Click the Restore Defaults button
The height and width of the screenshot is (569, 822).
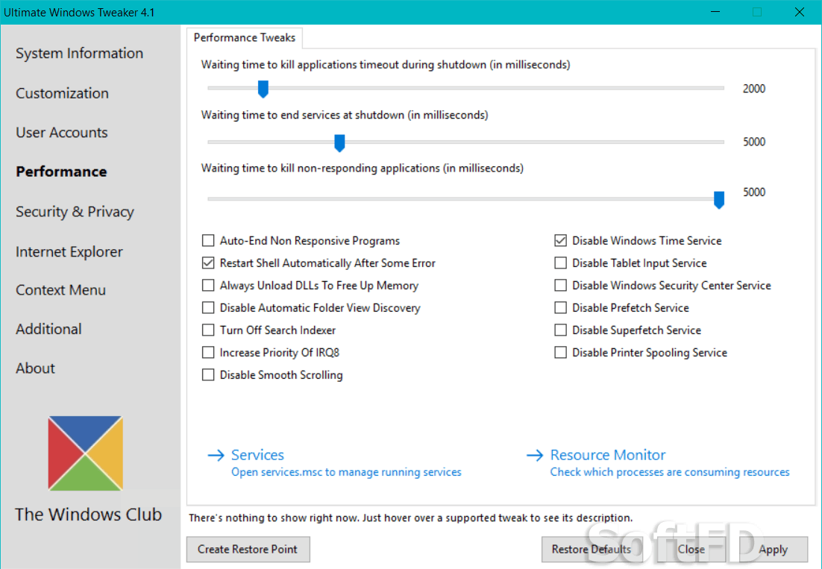(x=592, y=549)
